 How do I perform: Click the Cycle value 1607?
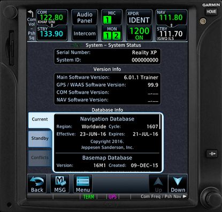coord(152,127)
